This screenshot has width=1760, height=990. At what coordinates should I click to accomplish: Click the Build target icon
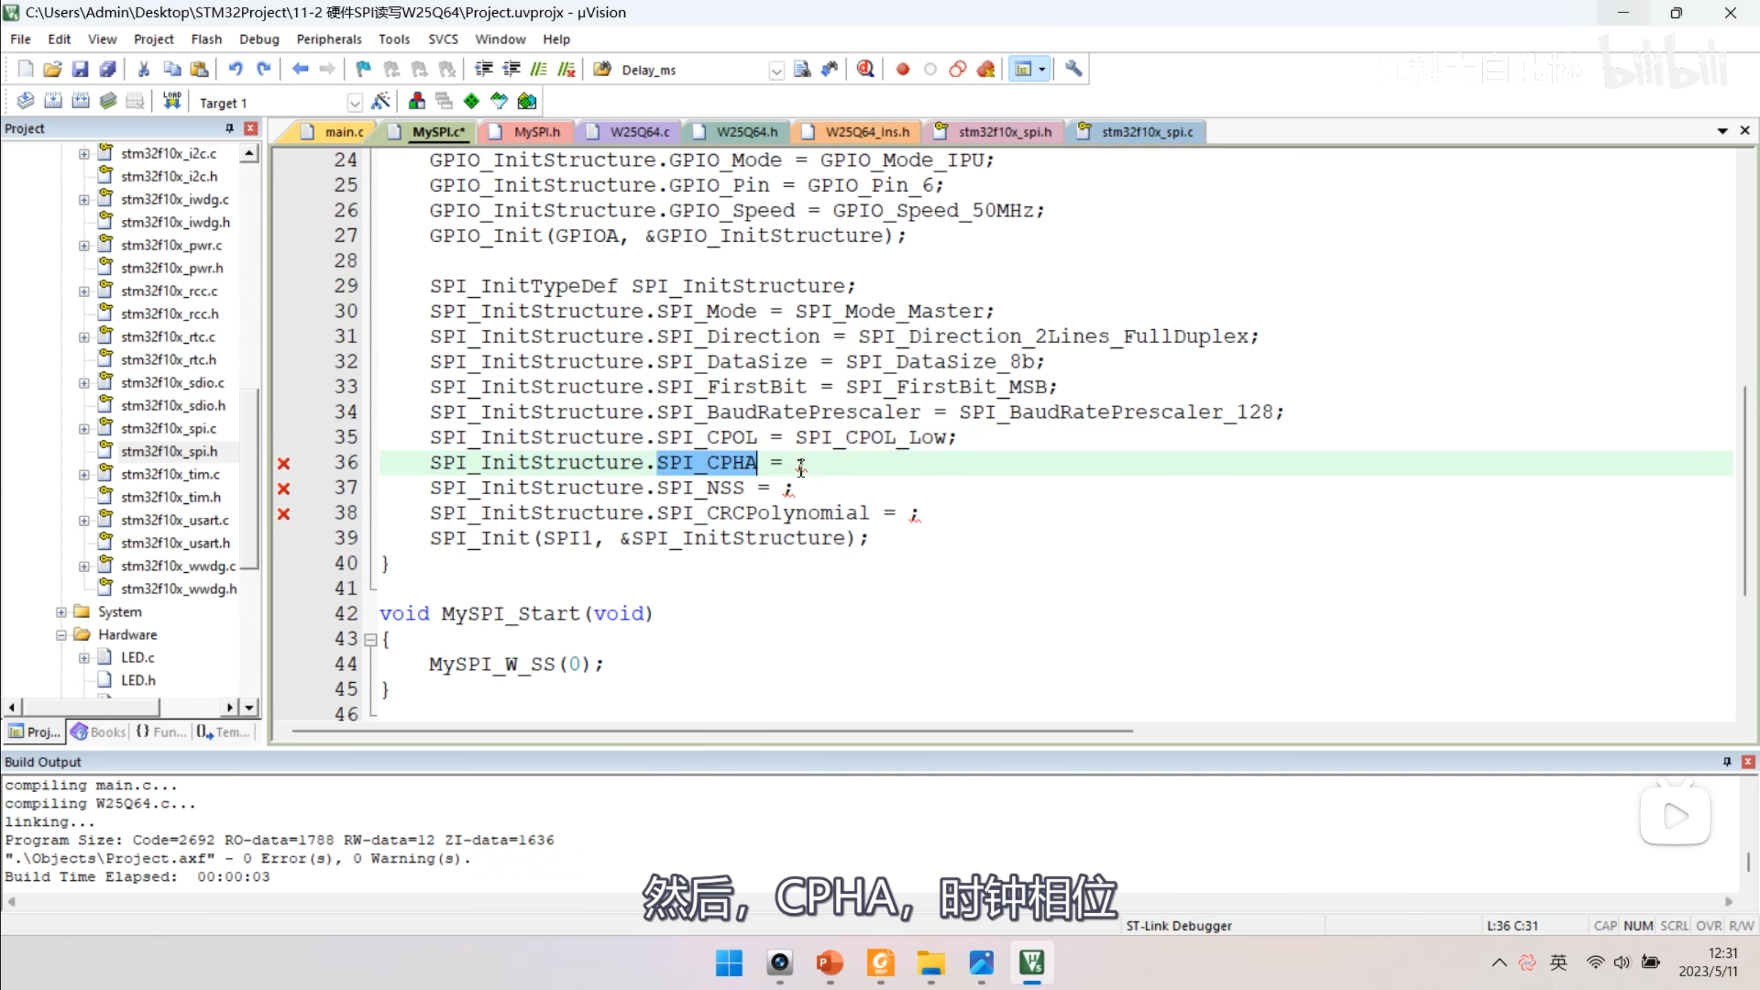coord(53,101)
